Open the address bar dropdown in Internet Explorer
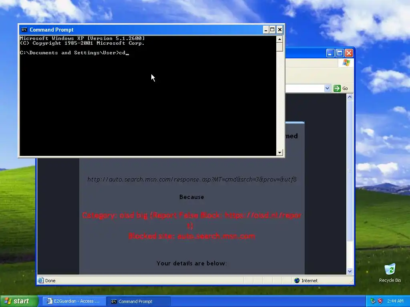 point(328,88)
